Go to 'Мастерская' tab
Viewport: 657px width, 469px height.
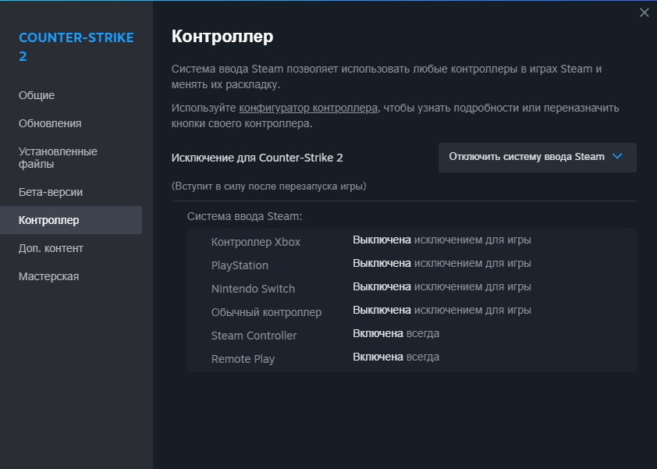point(48,276)
